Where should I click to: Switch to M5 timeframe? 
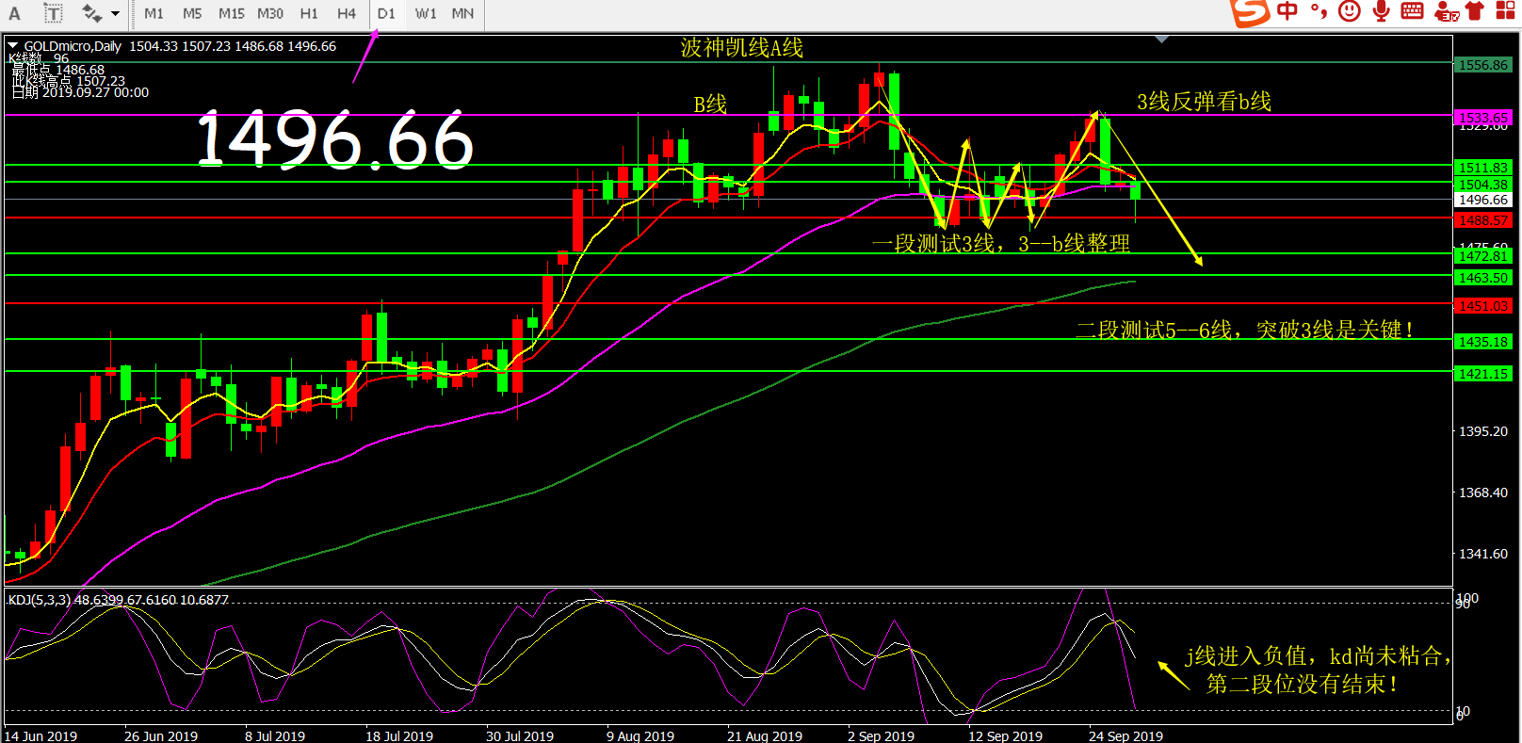(192, 13)
